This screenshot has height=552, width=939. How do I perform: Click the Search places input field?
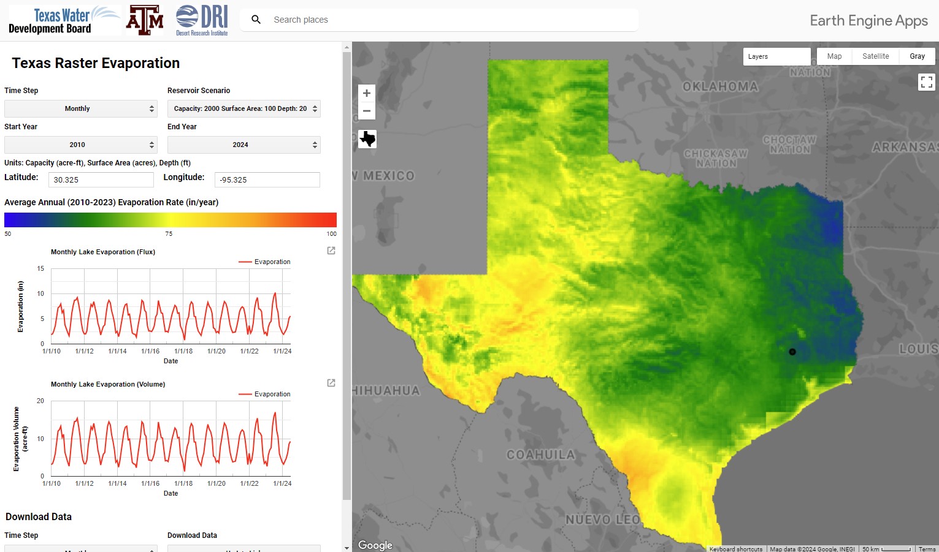(x=454, y=20)
